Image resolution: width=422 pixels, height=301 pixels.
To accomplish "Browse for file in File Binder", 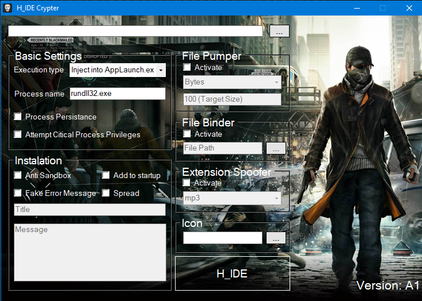I will 276,148.
